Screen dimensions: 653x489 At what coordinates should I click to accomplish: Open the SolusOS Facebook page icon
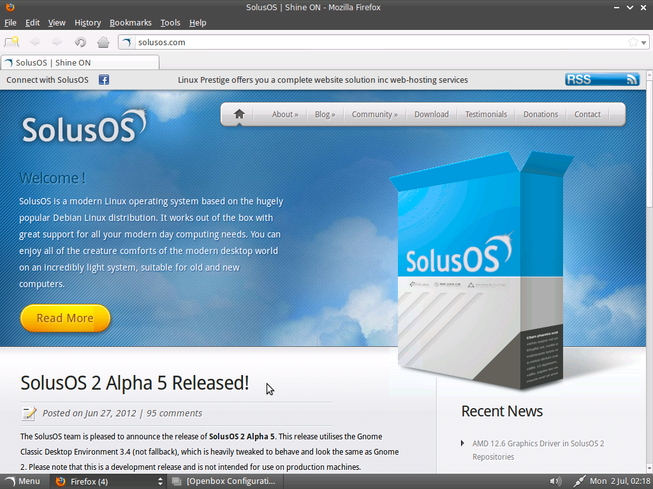104,80
